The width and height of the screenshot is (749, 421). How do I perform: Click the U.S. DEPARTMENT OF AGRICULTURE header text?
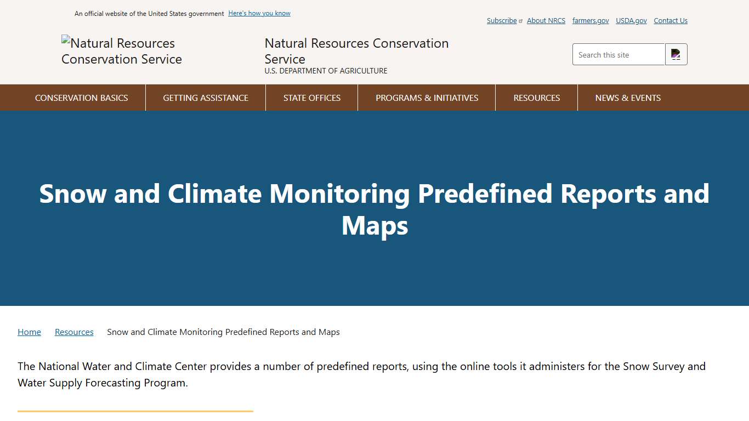pos(326,70)
